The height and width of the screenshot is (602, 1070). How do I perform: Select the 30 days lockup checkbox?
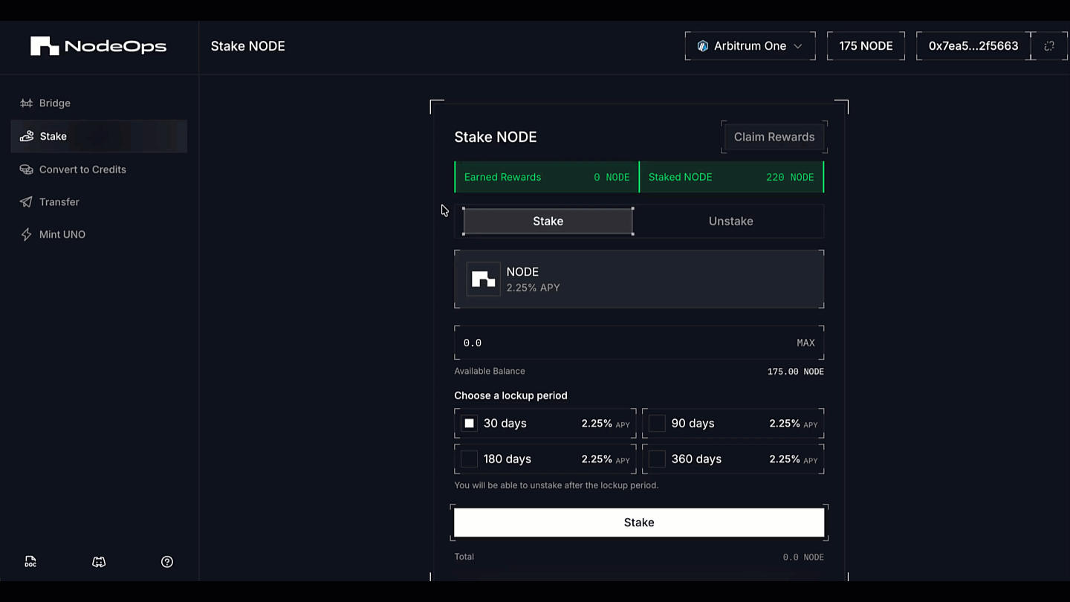click(469, 424)
